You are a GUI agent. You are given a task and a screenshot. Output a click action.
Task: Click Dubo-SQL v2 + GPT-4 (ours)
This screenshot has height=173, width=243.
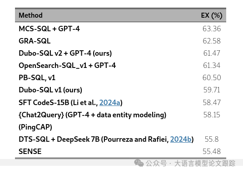click(x=65, y=53)
